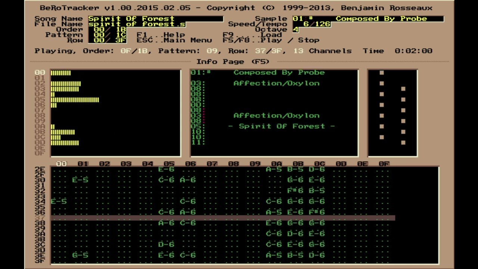
Task: Click note F#6 in row 32 channel 0B
Action: click(x=295, y=191)
